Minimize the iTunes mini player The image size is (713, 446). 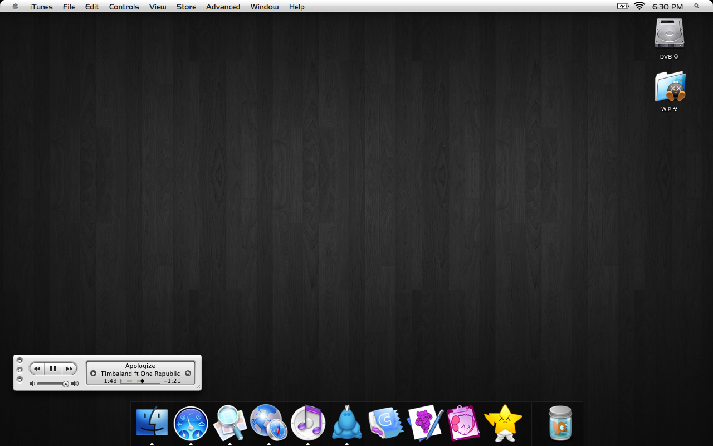19,370
